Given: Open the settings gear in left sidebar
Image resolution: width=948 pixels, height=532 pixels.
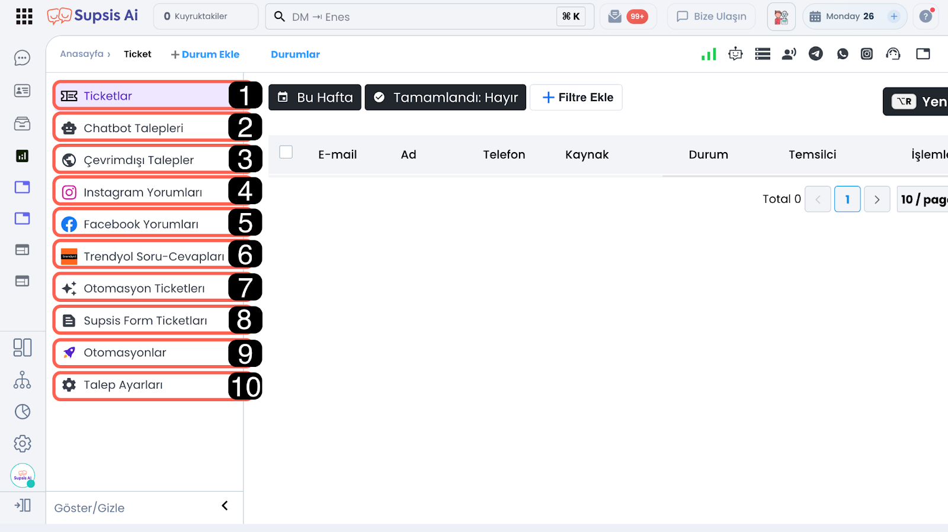Looking at the screenshot, I should coord(23,443).
